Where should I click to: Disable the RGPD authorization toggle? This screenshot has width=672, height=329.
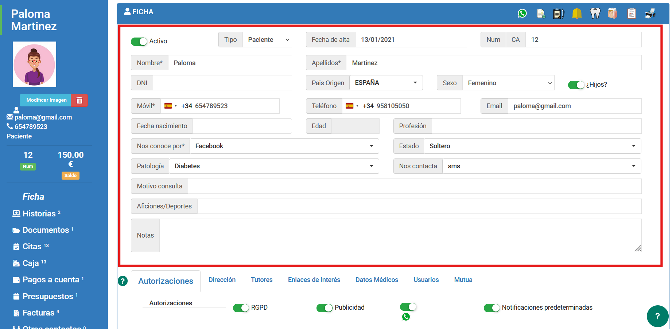(241, 308)
